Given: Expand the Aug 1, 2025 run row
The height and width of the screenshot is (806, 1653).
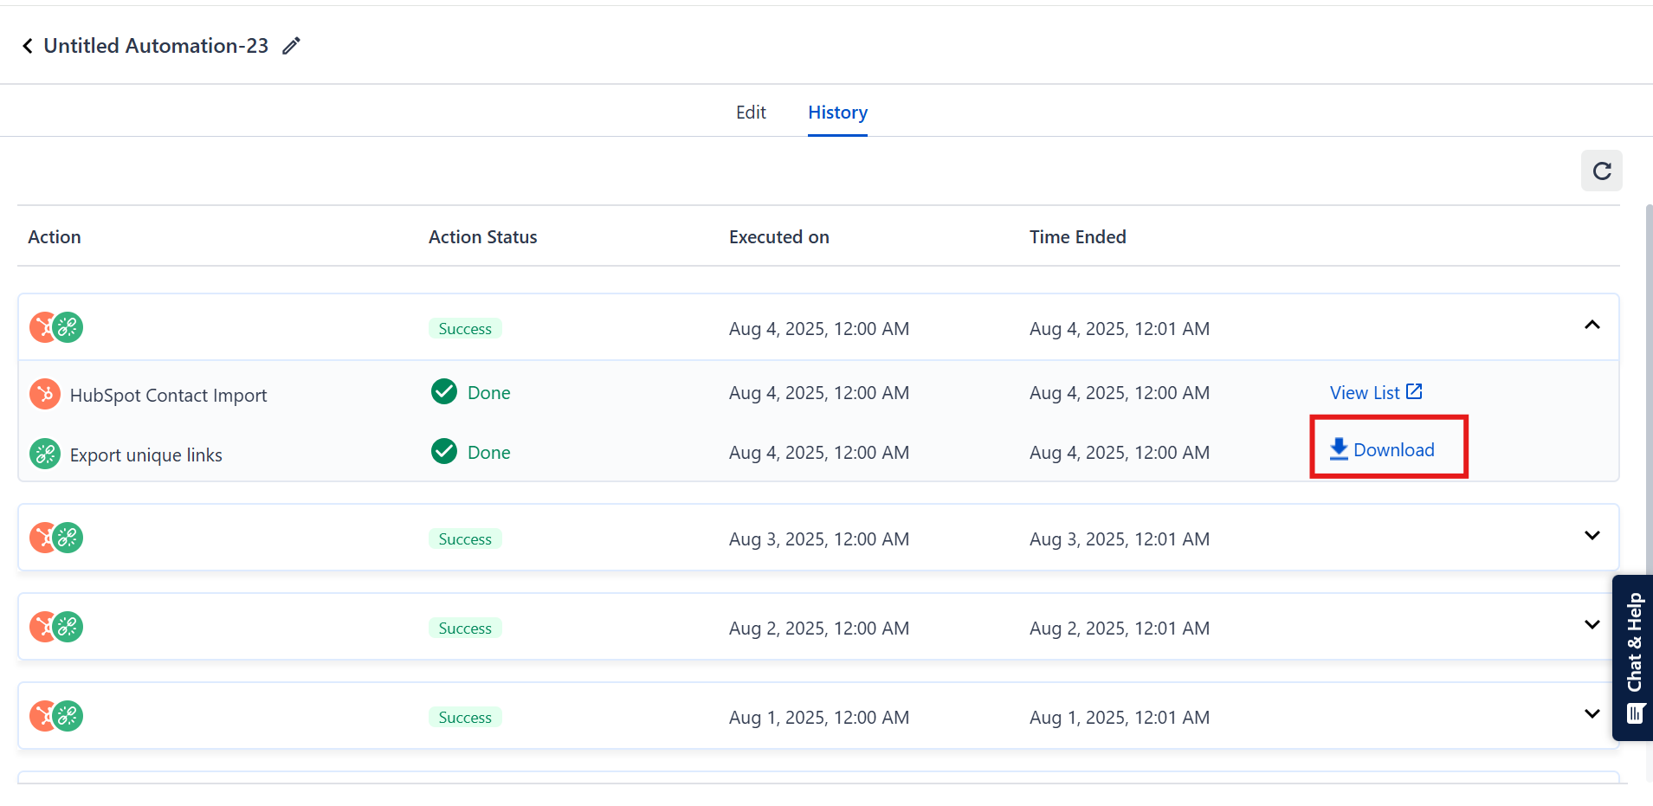Looking at the screenshot, I should [1592, 714].
